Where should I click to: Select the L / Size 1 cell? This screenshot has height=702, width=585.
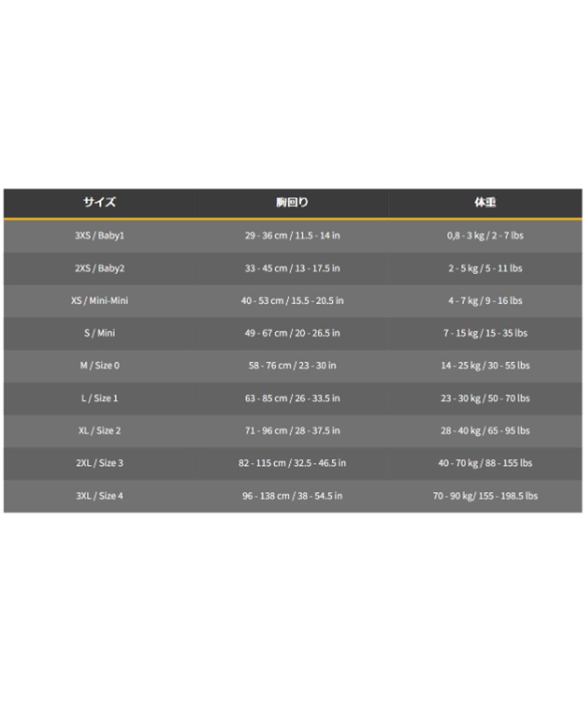99,398
